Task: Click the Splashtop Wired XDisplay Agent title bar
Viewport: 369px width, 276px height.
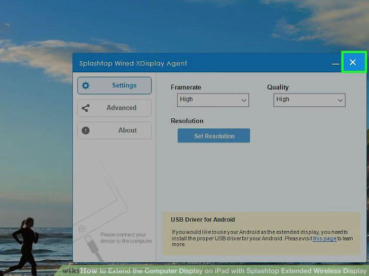Action: [x=133, y=63]
